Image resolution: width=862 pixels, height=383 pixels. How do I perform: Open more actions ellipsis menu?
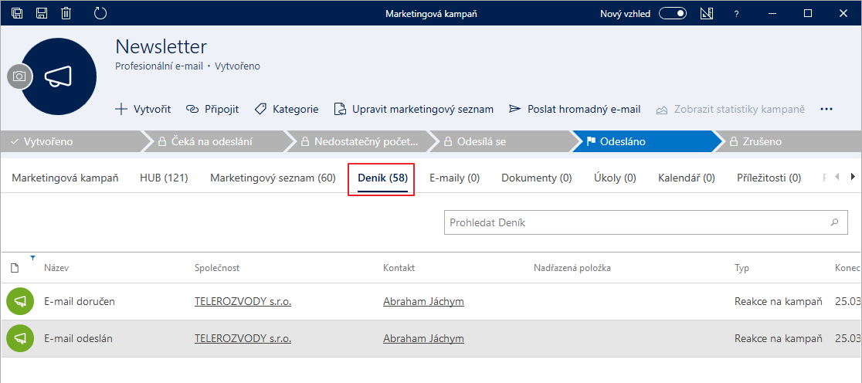826,110
